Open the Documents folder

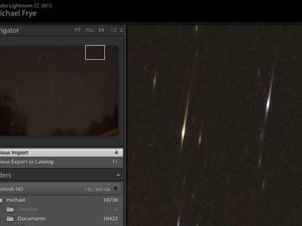click(62, 219)
